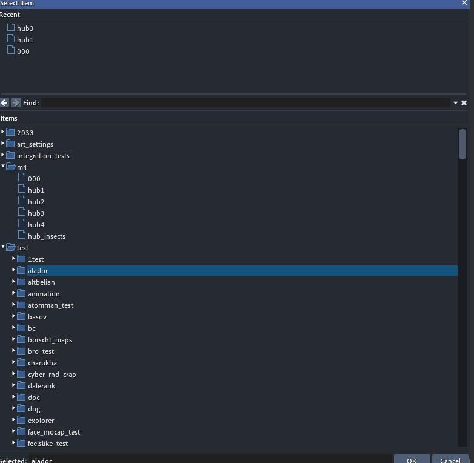
Task: Click the cyber_rnd_crap folder icon
Action: 21,374
